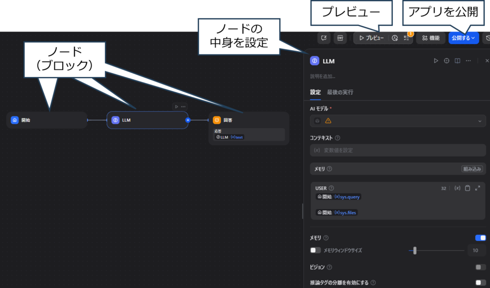The image size is (490, 288).
Task: Enable the メモリウィンドウサイズ toggle
Action: click(315, 250)
